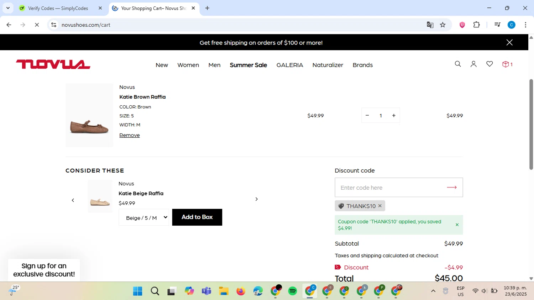This screenshot has width=534, height=300.
Task: Show next recommended product
Action: (x=256, y=199)
